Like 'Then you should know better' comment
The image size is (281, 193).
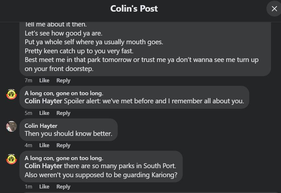pos(44,145)
